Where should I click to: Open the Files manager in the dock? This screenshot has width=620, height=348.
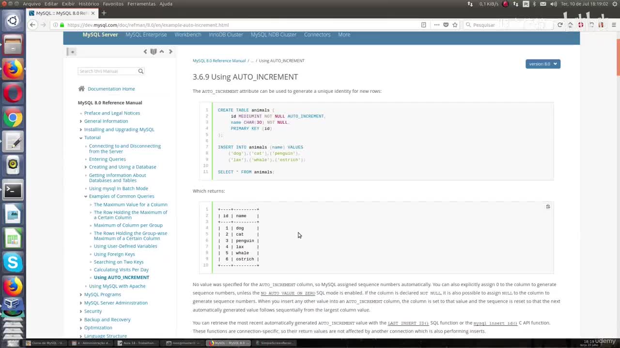point(13,45)
